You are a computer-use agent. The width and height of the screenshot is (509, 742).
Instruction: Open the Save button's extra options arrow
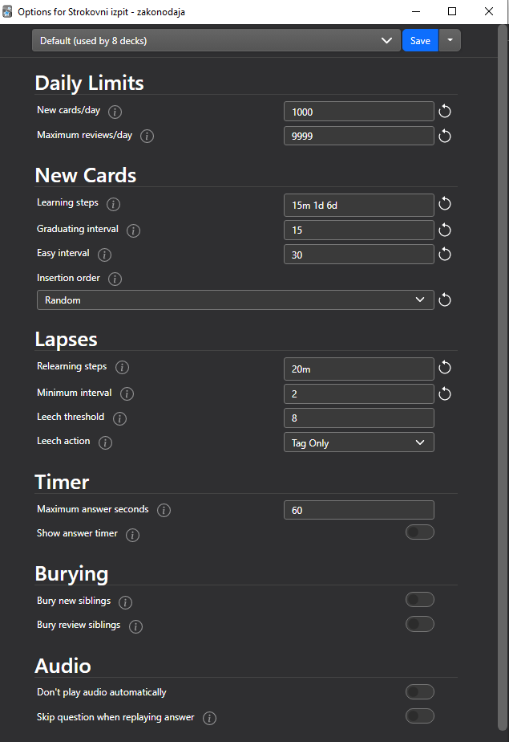(450, 39)
